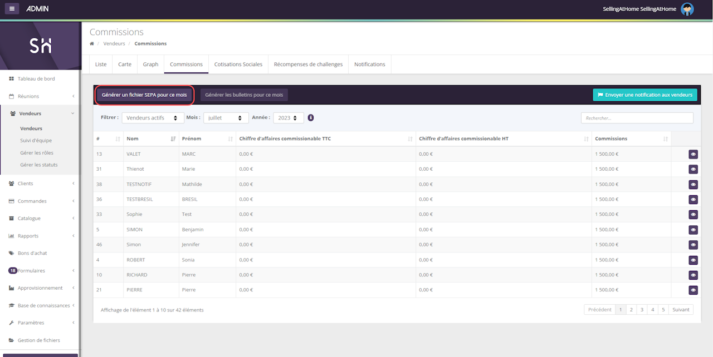Image resolution: width=713 pixels, height=357 pixels.
Task: Click the info icon next to year
Action: pos(311,117)
